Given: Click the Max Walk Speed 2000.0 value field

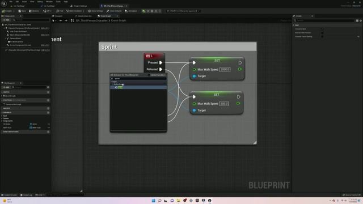Looking at the screenshot, I should coord(225,69).
